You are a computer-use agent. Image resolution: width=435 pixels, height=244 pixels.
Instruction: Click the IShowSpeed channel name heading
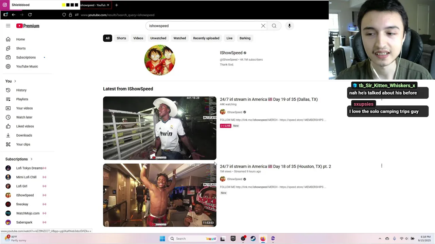[231, 53]
